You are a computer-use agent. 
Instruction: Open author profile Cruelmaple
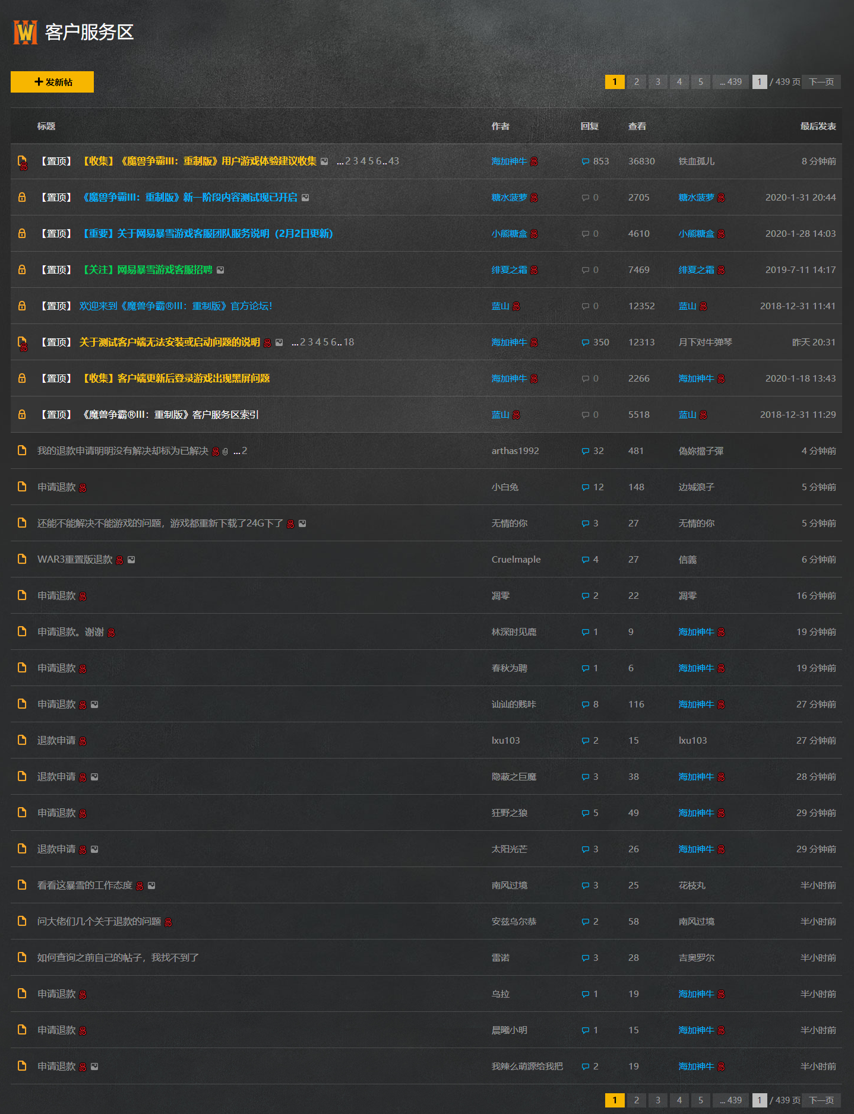(x=516, y=560)
